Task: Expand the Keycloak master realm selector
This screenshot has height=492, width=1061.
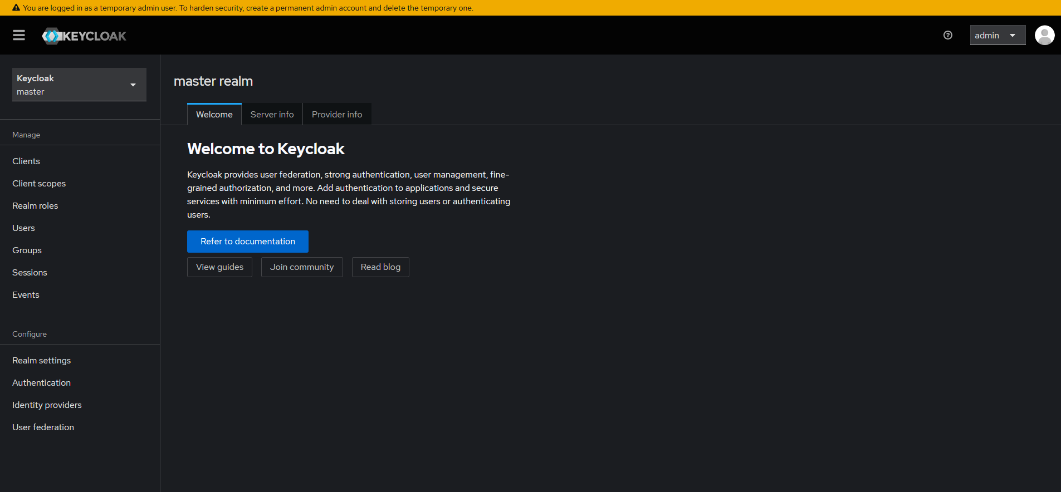Action: (79, 85)
